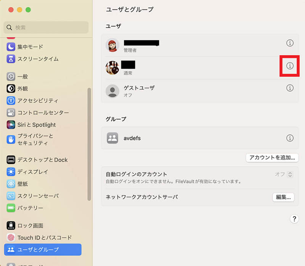Click the 管理者 user memoji avatar

[x=113, y=45]
